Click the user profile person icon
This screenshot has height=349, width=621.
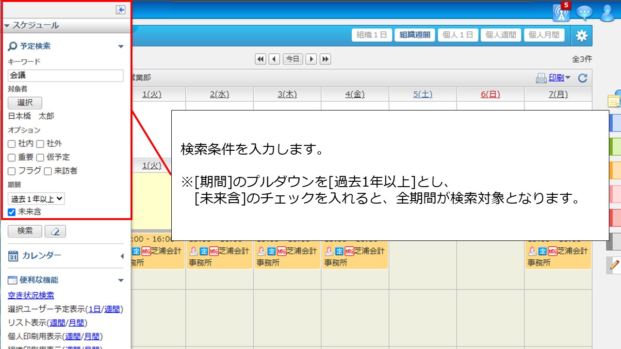(607, 13)
